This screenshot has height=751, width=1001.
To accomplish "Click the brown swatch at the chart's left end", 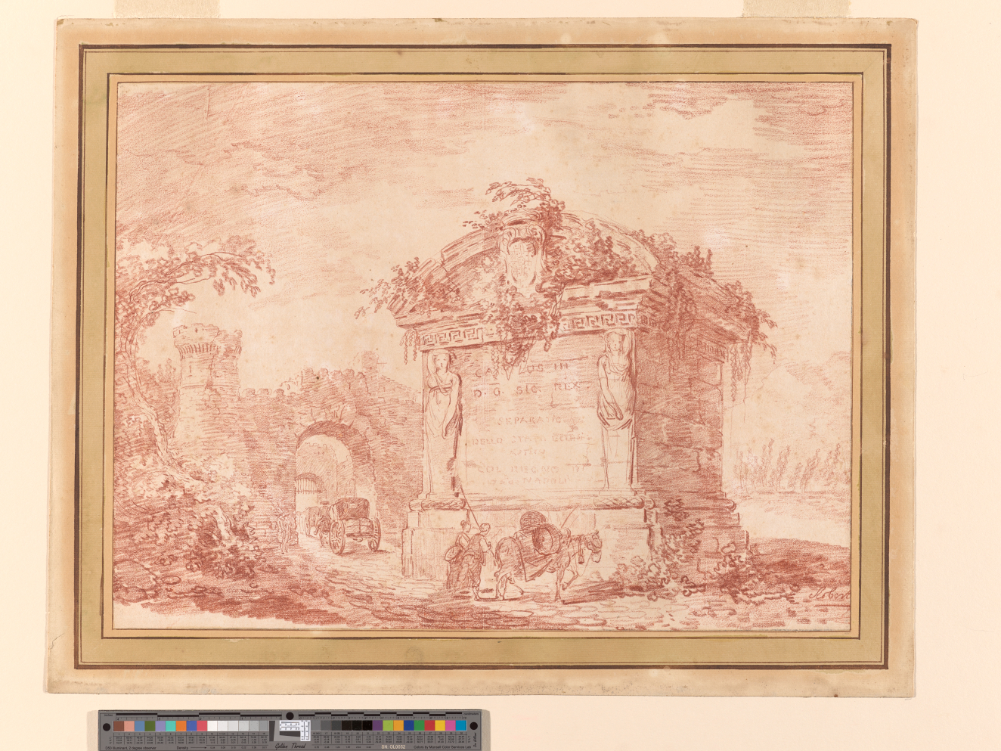I will (x=119, y=726).
